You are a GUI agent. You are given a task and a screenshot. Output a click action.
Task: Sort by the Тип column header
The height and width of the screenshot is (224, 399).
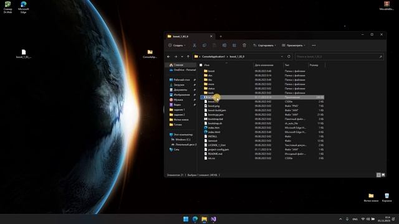pyautogui.click(x=287, y=65)
